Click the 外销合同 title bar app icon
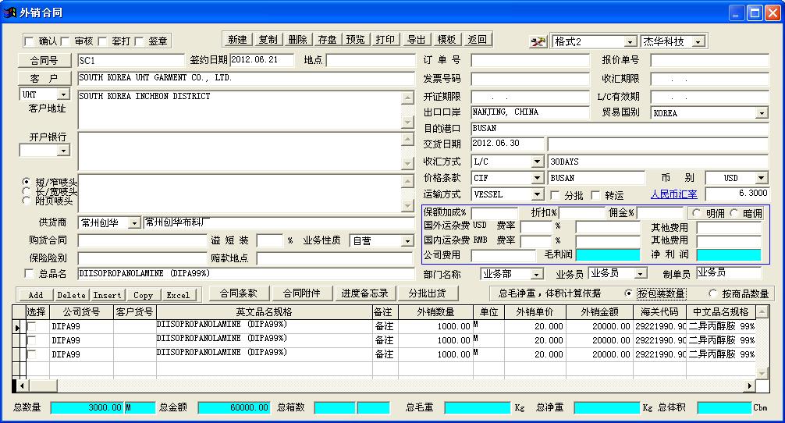This screenshot has height=423, width=785. click(9, 12)
